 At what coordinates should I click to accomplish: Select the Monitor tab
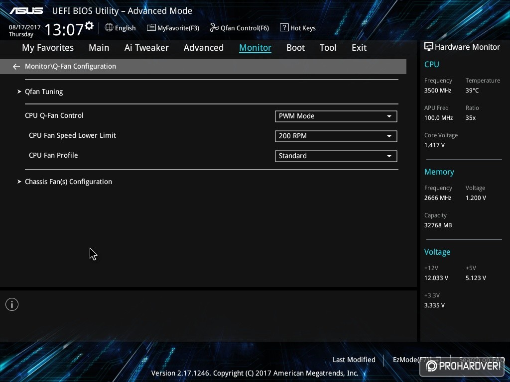(255, 48)
